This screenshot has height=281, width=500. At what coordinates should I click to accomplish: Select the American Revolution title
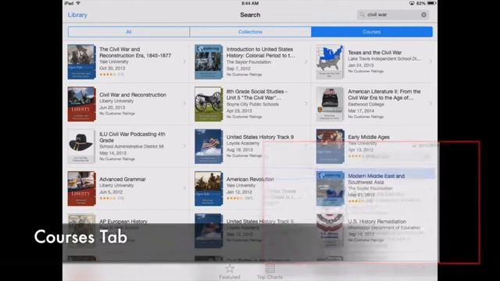(250, 180)
